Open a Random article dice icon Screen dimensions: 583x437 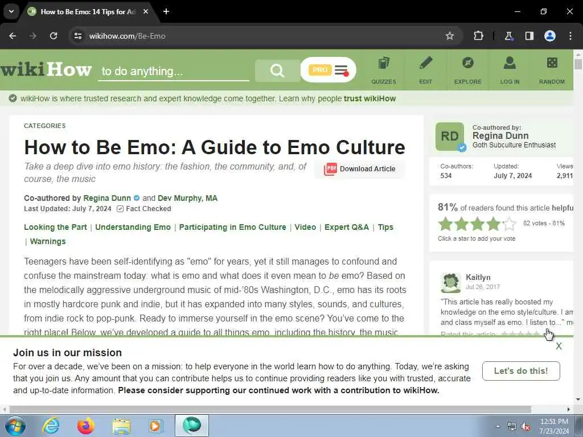[552, 70]
